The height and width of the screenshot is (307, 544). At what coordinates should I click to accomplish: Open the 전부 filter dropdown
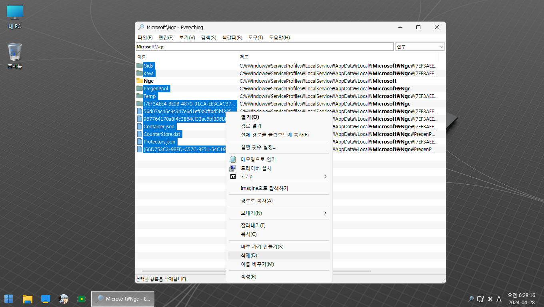420,46
